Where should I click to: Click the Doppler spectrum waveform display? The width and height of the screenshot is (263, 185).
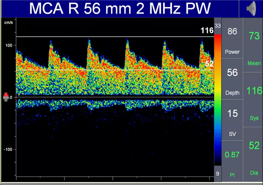click(115, 97)
